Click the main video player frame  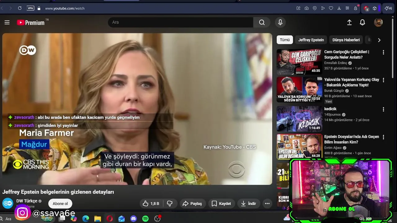(137, 109)
